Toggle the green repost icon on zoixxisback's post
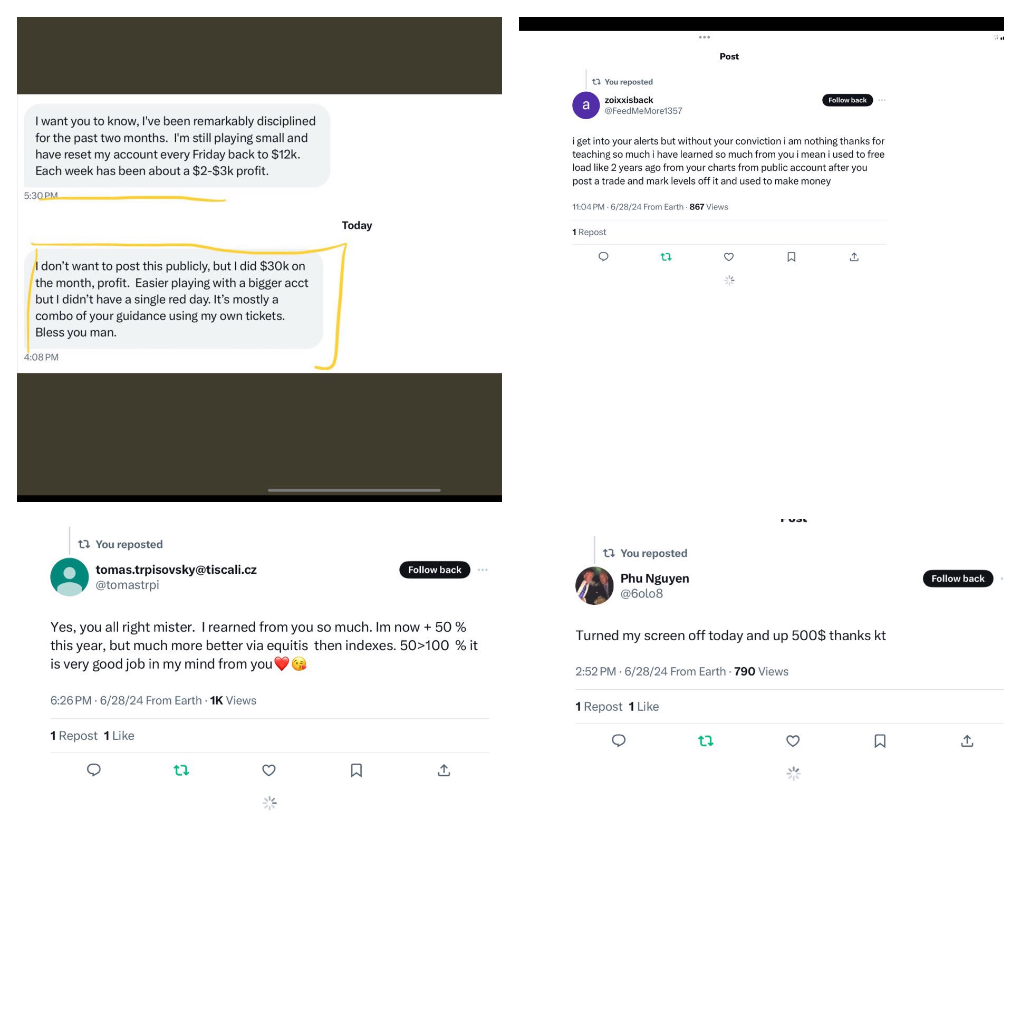 click(666, 257)
